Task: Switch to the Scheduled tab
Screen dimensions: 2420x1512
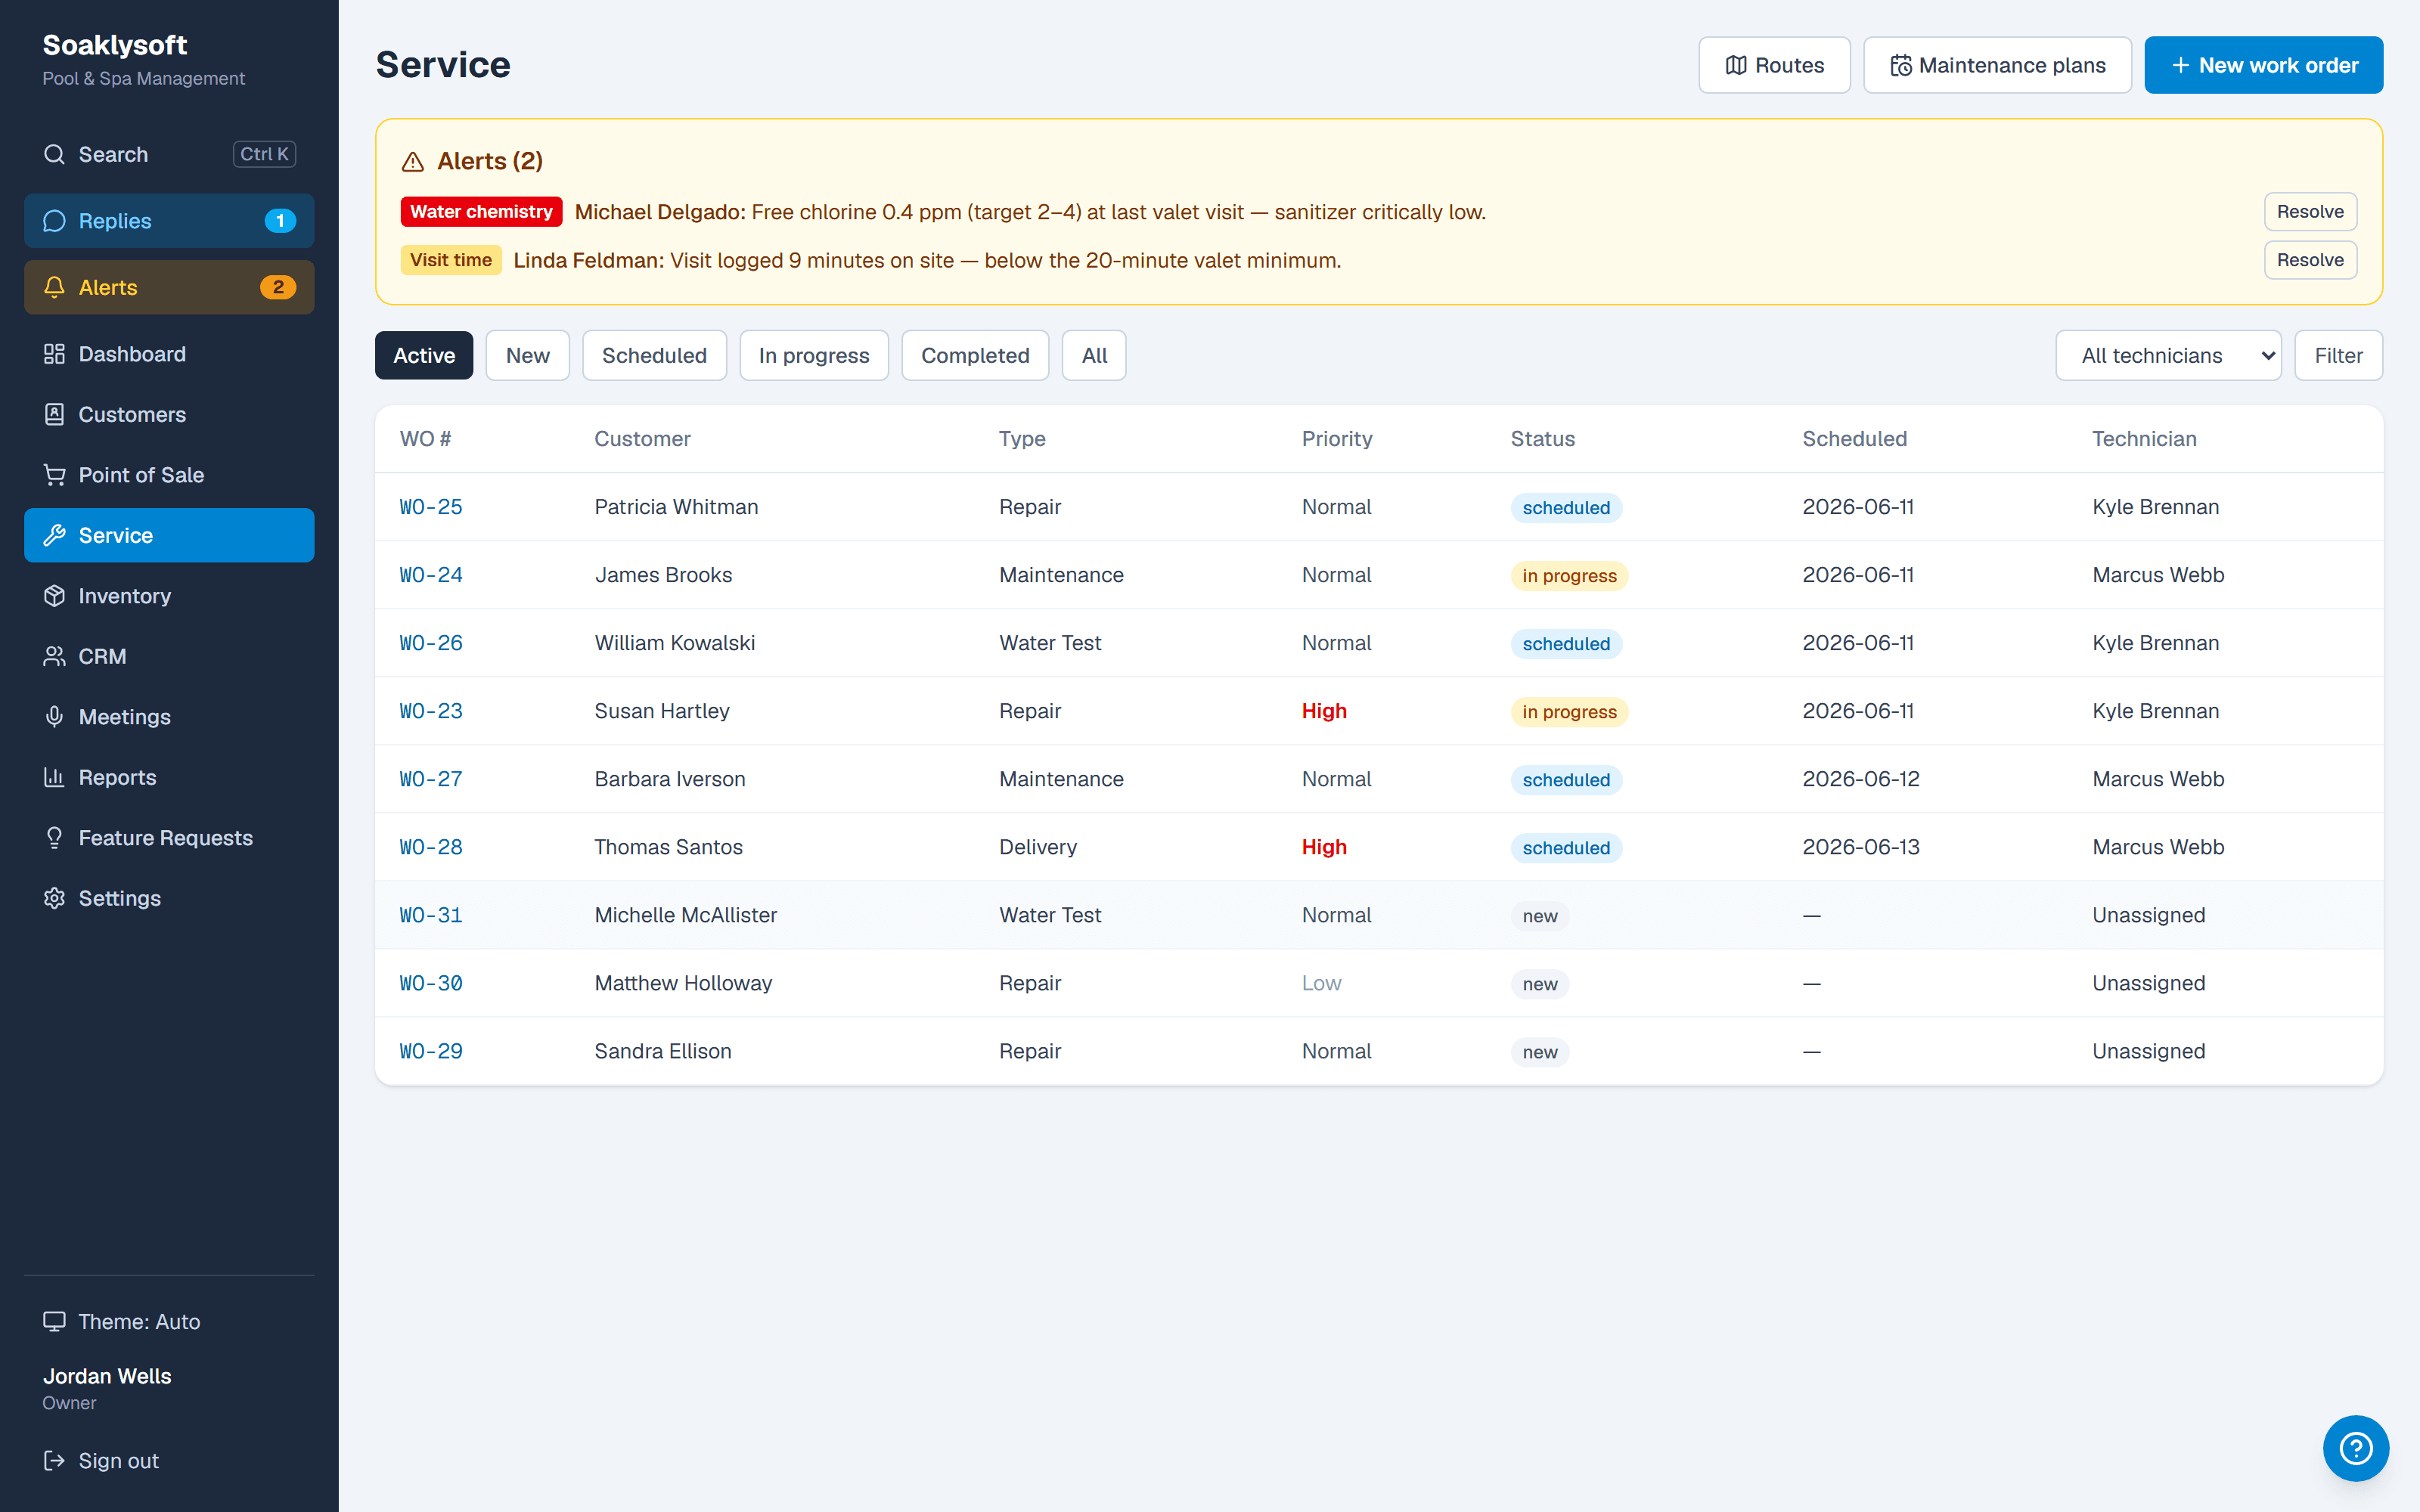Action: tap(654, 355)
